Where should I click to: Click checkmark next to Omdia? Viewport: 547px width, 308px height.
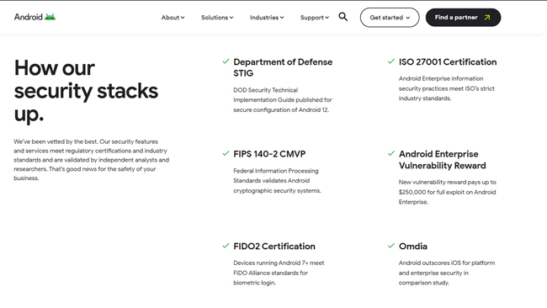pyautogui.click(x=391, y=246)
